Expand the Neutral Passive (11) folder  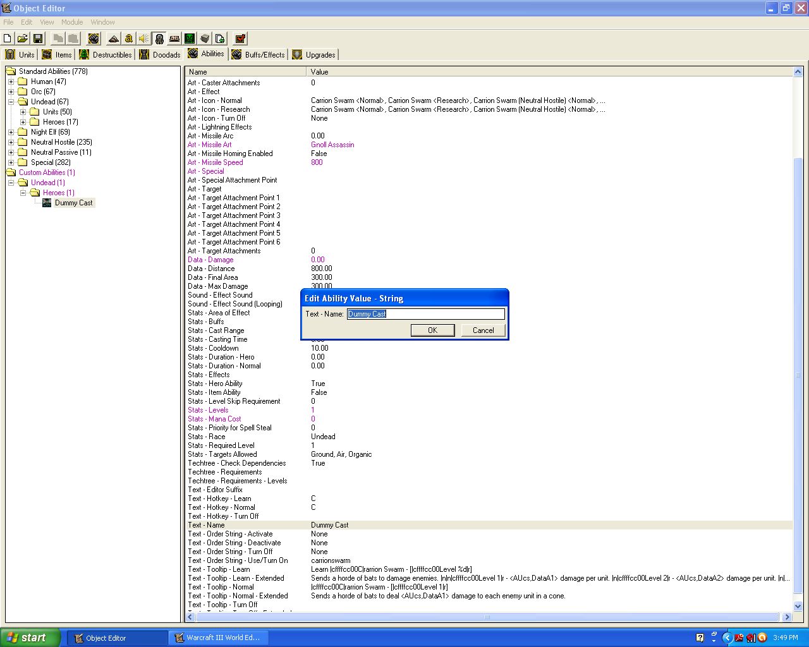pyautogui.click(x=11, y=152)
